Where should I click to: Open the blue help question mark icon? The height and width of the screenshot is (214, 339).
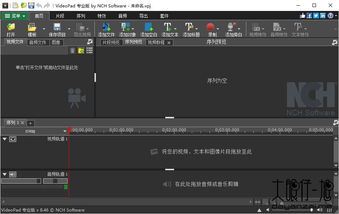(331, 16)
